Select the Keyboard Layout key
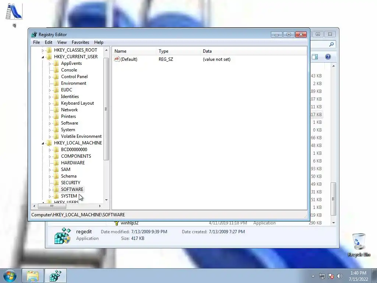The height and width of the screenshot is (283, 377). coord(77,103)
